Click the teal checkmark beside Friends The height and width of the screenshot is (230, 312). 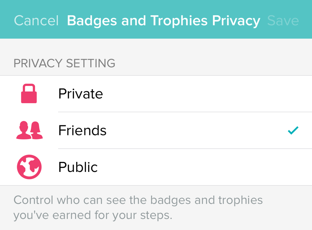[x=293, y=130]
